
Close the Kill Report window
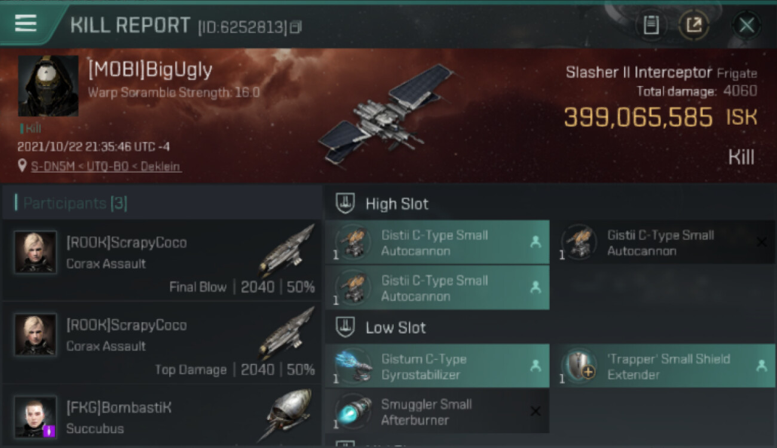point(747,25)
